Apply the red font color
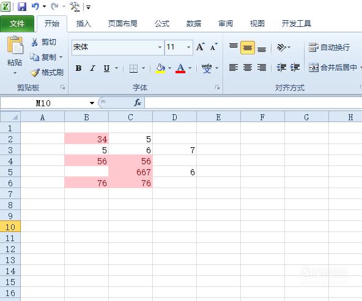 180,68
